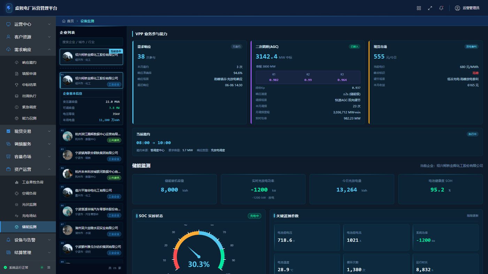Viewport: 488px width, 274px height.
Task: Select 宁波镇海联合钢铁集团 enterprise row
Action: (x=91, y=155)
